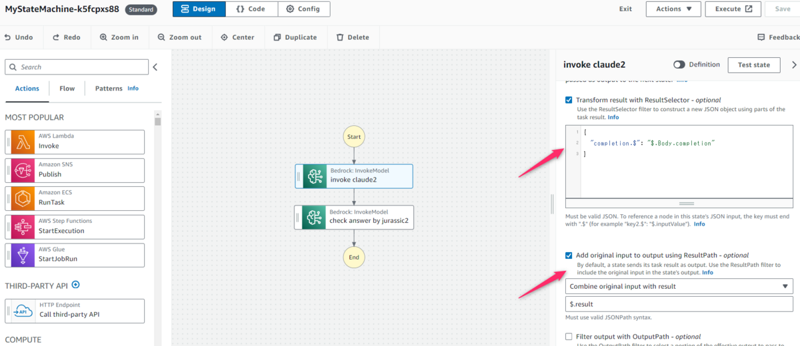Image resolution: width=800 pixels, height=346 pixels.
Task: Switch to Config mode
Action: (x=303, y=9)
